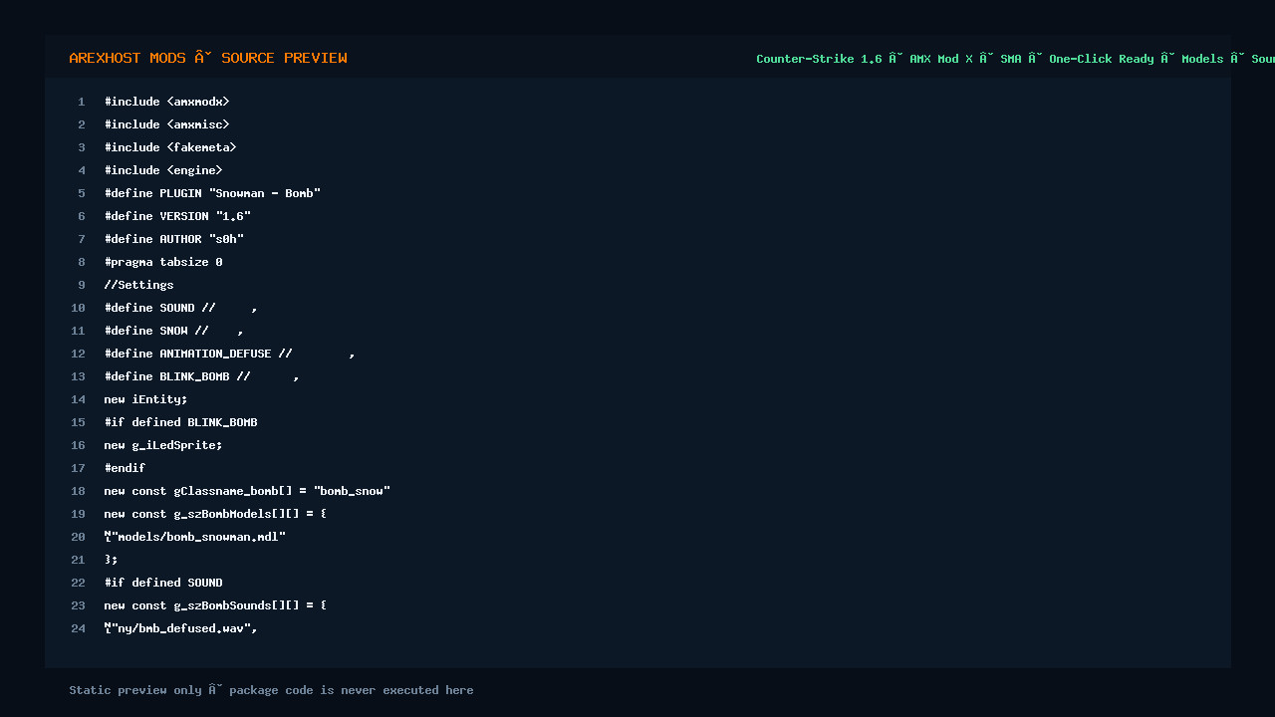Click the 'new const gClassname_bomb[]' line
This screenshot has width=1275, height=717.
point(247,491)
